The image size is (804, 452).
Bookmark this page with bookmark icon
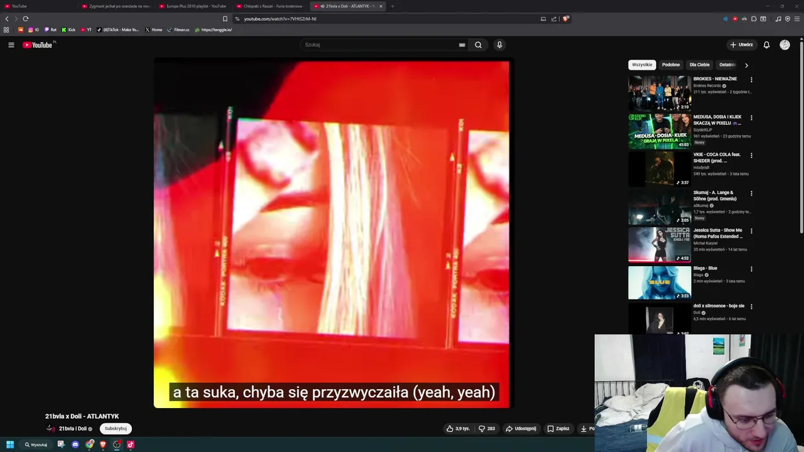225,19
